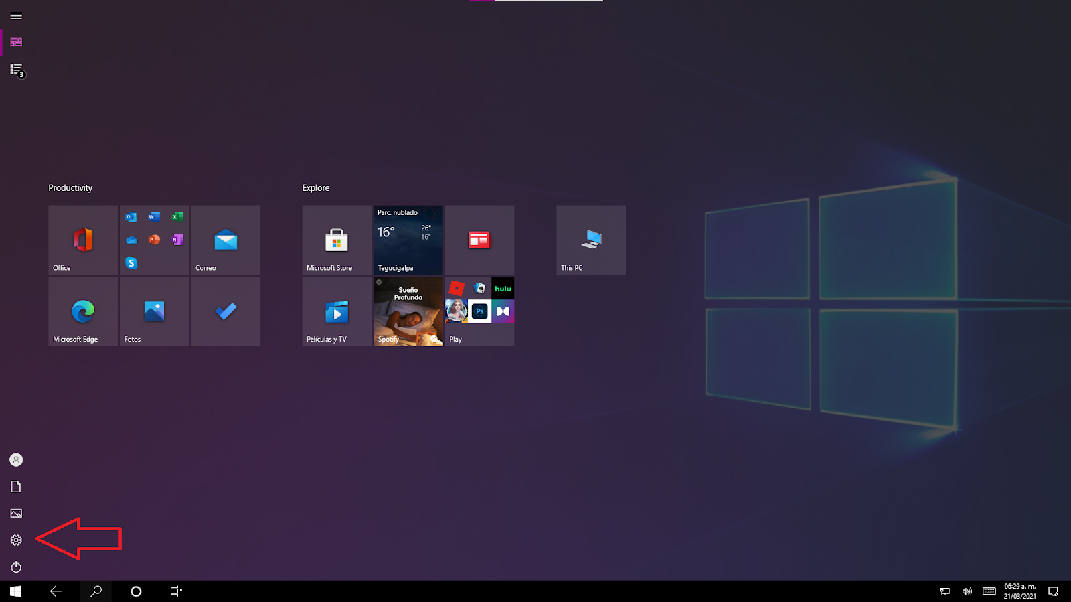Open the To Do checkmark tile

tap(226, 311)
